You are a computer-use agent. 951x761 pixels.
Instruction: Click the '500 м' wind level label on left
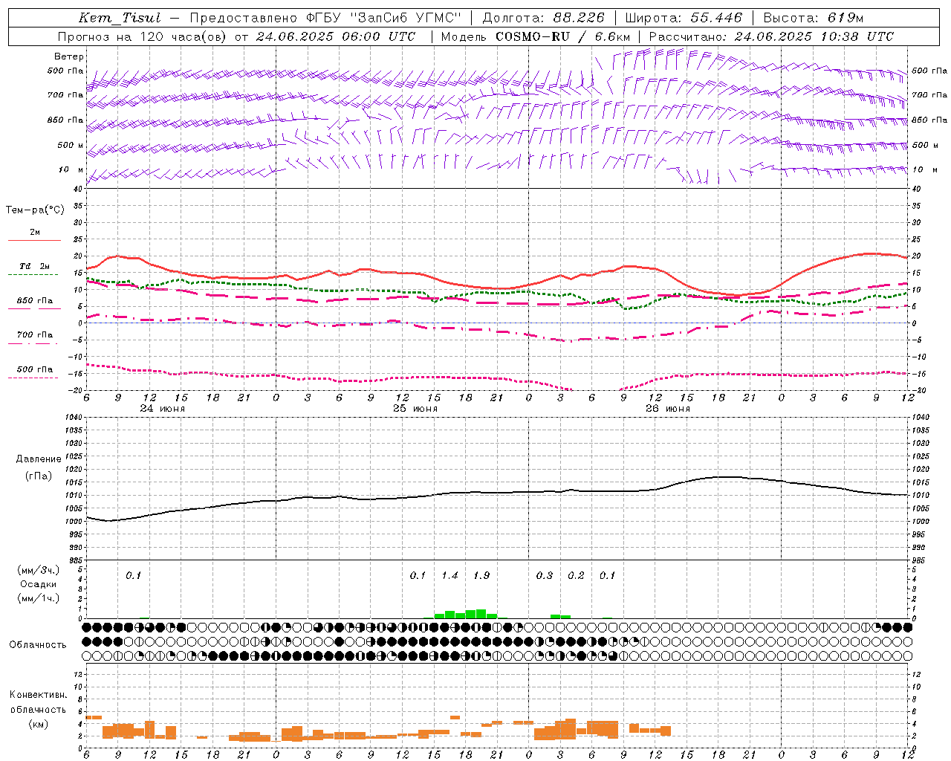[70, 145]
